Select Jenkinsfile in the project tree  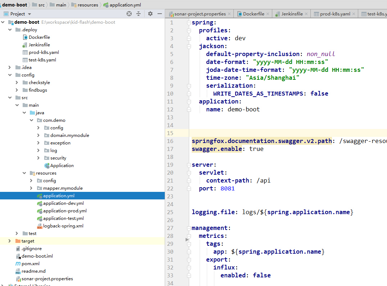(39, 45)
